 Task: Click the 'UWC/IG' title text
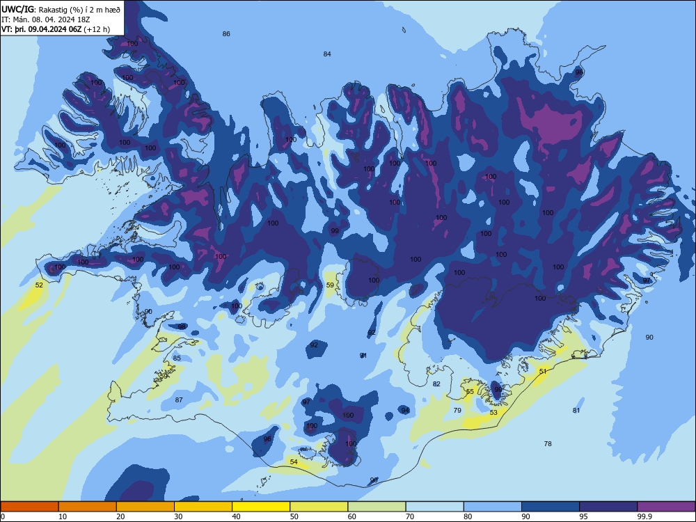[18, 9]
